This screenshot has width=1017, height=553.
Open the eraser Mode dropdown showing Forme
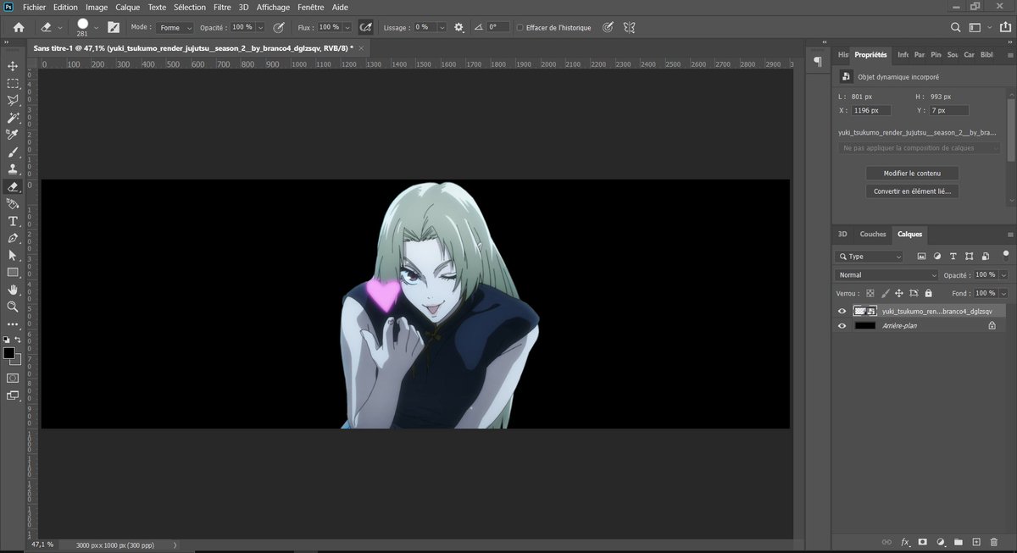click(175, 27)
